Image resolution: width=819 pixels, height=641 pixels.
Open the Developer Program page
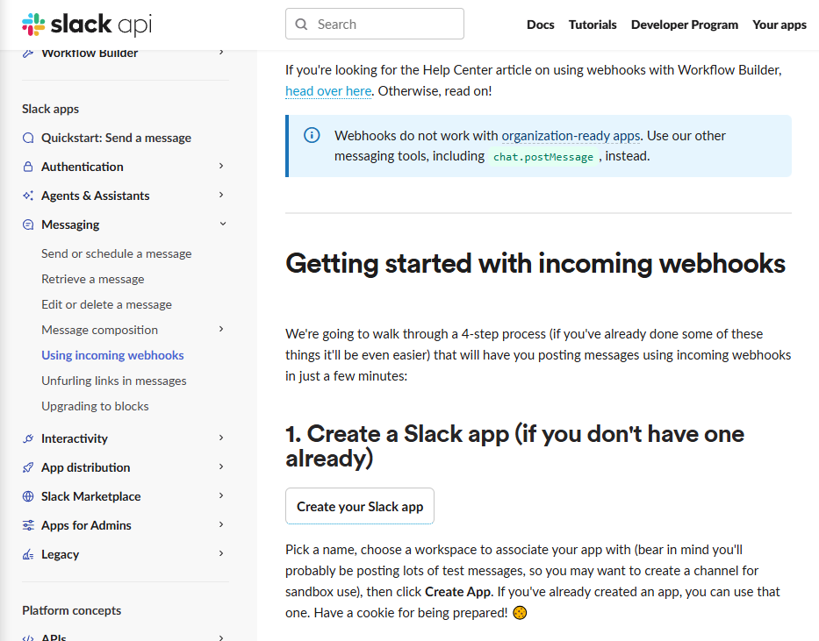[684, 25]
